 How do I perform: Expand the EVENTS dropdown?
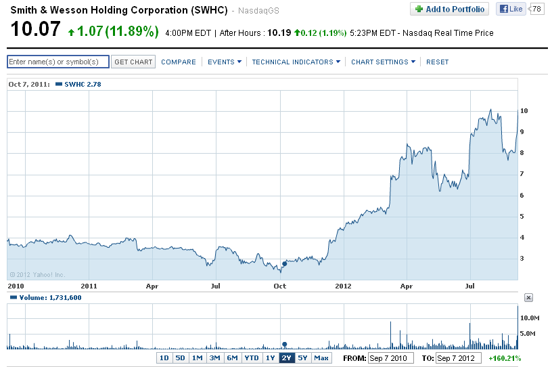[225, 62]
